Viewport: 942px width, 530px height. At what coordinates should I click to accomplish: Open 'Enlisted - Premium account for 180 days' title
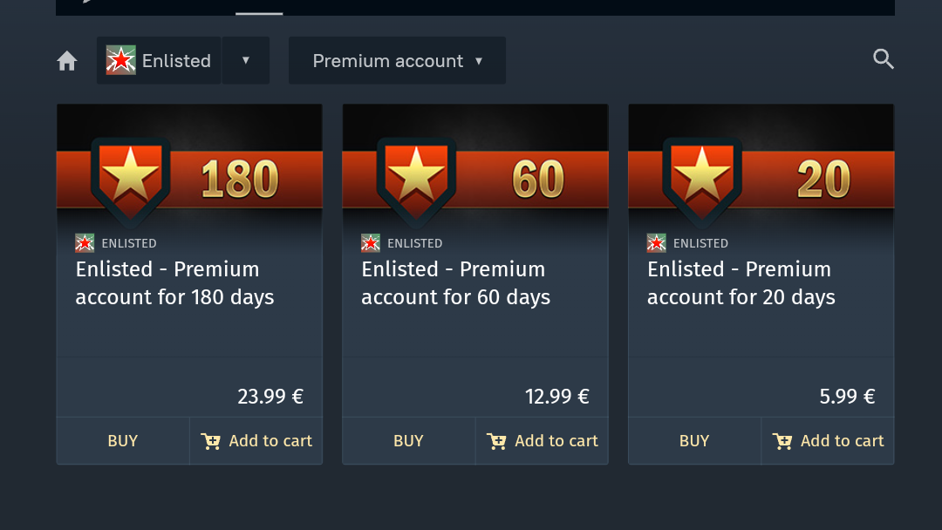(174, 283)
